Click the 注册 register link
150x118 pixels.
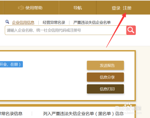127,8
